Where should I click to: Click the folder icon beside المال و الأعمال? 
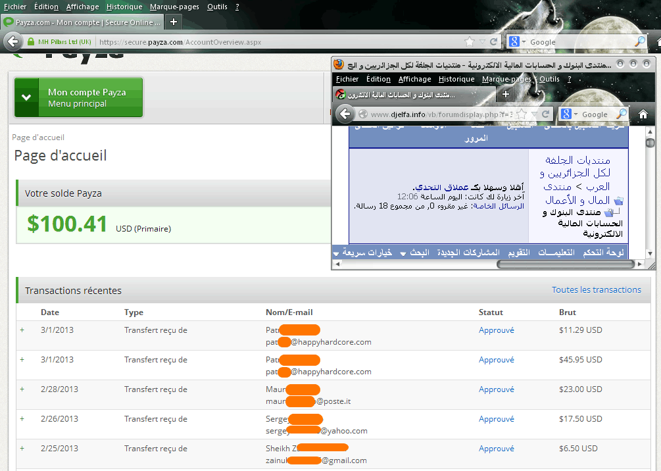[x=618, y=201]
